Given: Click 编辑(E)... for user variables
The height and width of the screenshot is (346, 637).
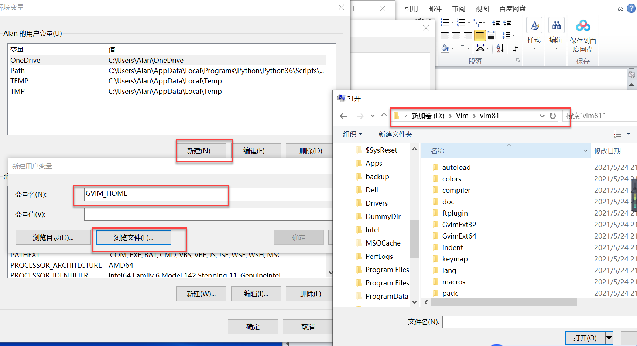Looking at the screenshot, I should point(256,151).
